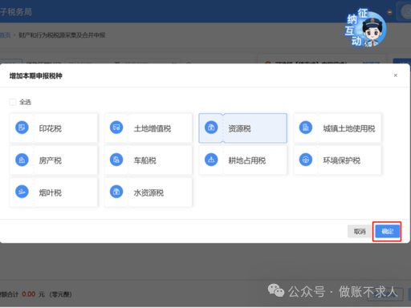411x308 pixels.
Task: Select the 房产税 card label
Action: click(x=51, y=160)
